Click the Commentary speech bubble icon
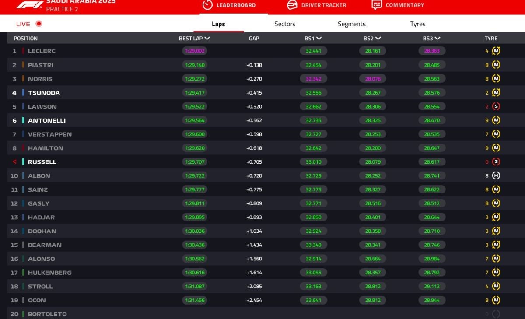 [x=376, y=5]
